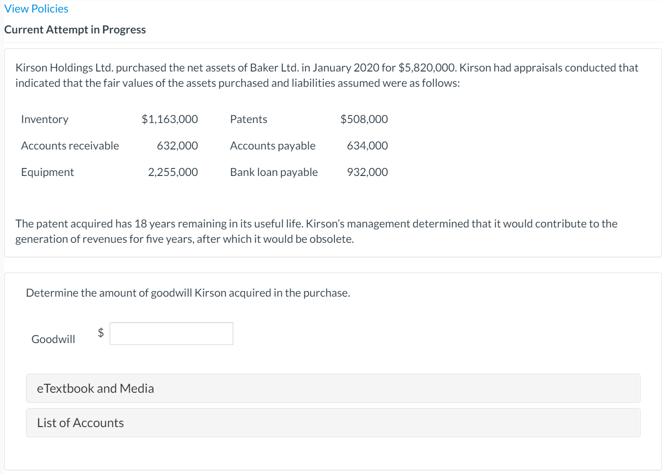Select the Equipment label

tap(47, 172)
